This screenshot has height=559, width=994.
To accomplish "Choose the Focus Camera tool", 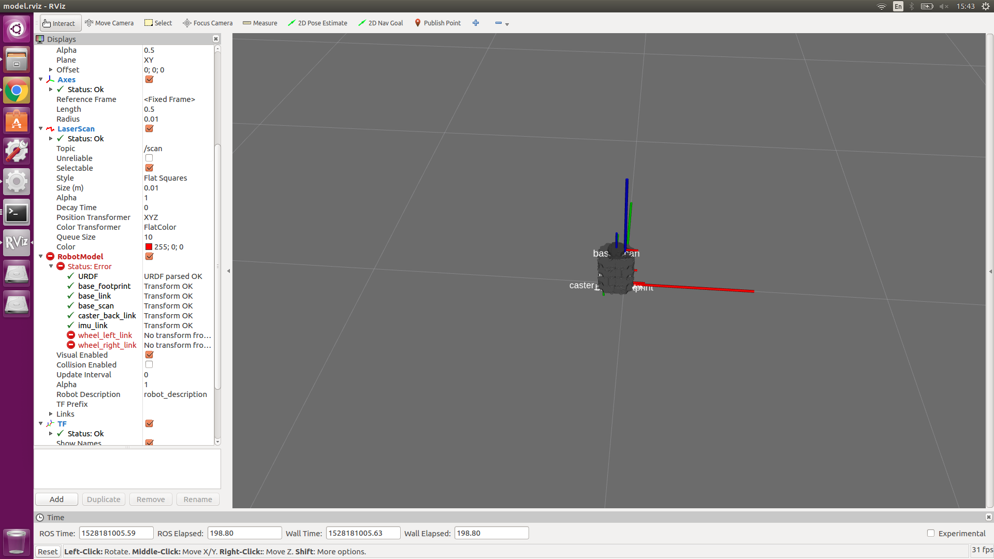I will coord(208,23).
